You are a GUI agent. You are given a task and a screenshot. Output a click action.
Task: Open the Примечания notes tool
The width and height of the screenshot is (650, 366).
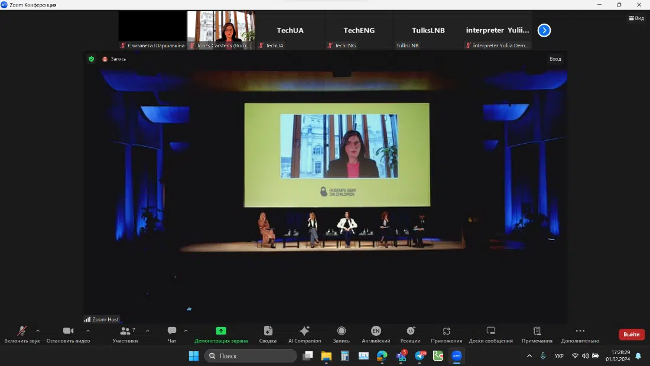(x=537, y=332)
